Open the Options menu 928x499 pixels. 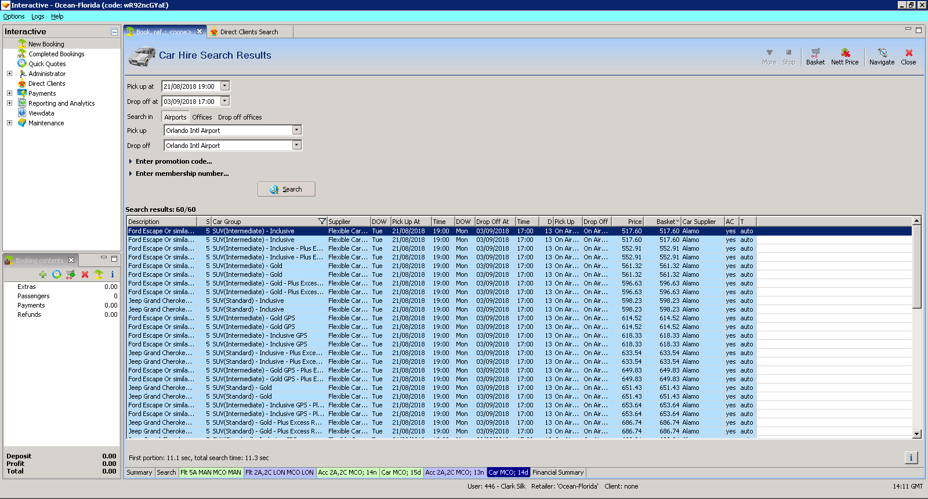pos(14,16)
